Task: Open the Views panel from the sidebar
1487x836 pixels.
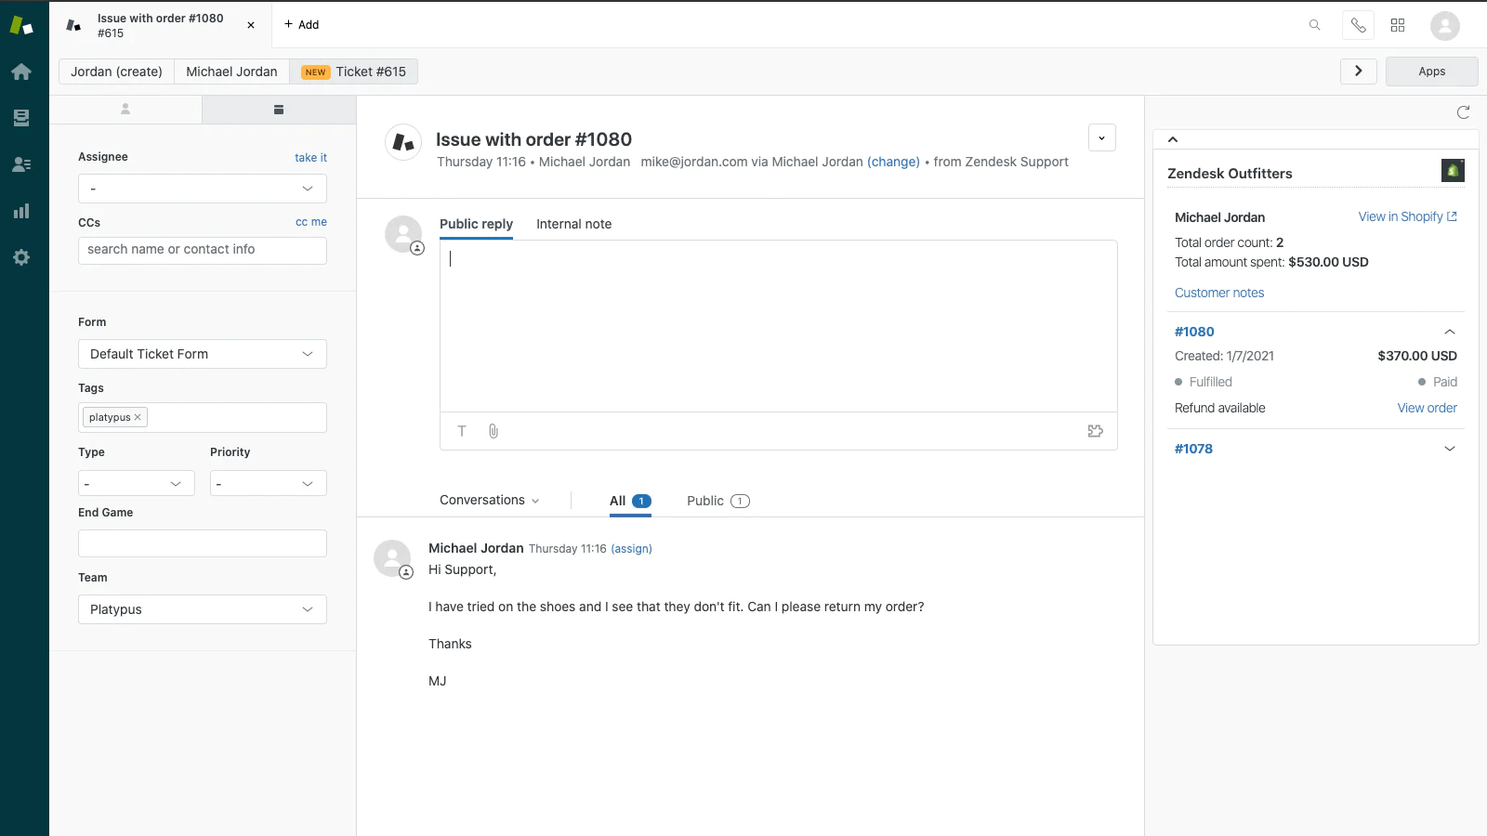Action: click(x=21, y=117)
